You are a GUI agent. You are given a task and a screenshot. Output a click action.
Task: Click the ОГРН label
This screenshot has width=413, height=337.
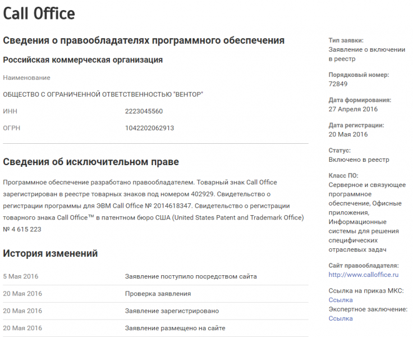coord(12,128)
